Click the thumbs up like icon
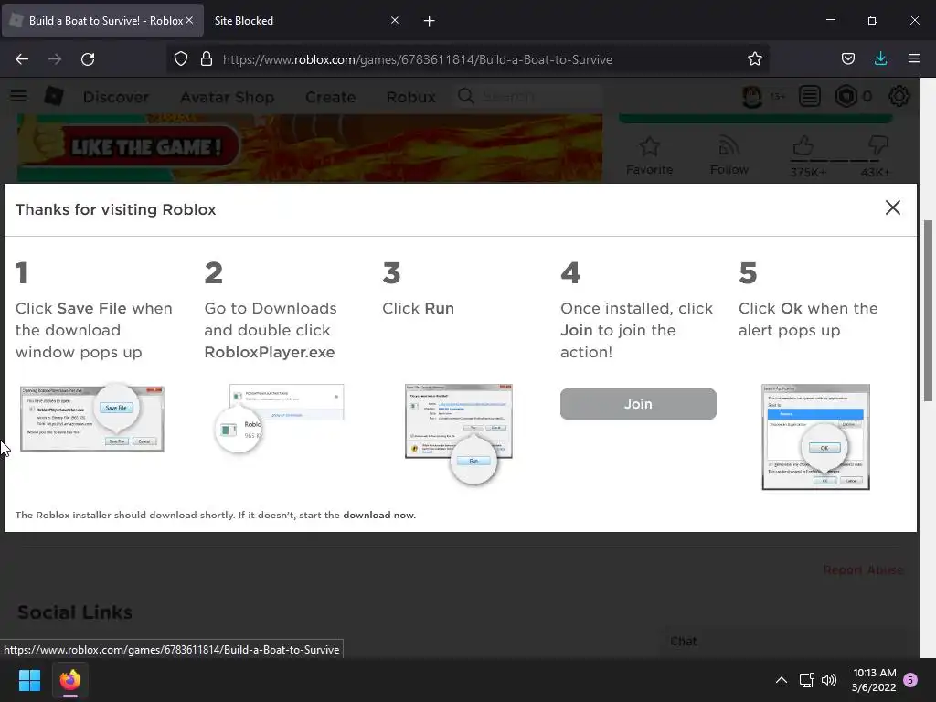This screenshot has width=936, height=702. 803,145
